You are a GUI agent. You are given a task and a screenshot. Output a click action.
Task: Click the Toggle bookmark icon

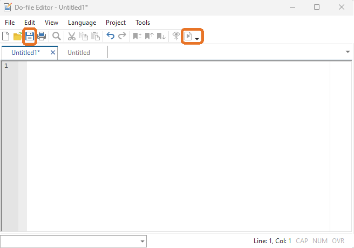point(137,37)
